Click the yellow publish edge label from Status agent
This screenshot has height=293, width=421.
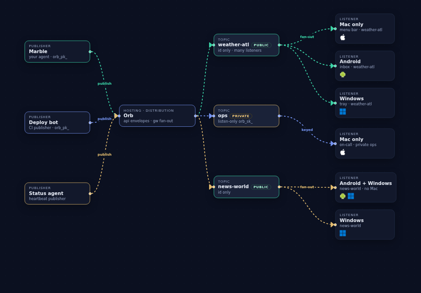click(104, 154)
